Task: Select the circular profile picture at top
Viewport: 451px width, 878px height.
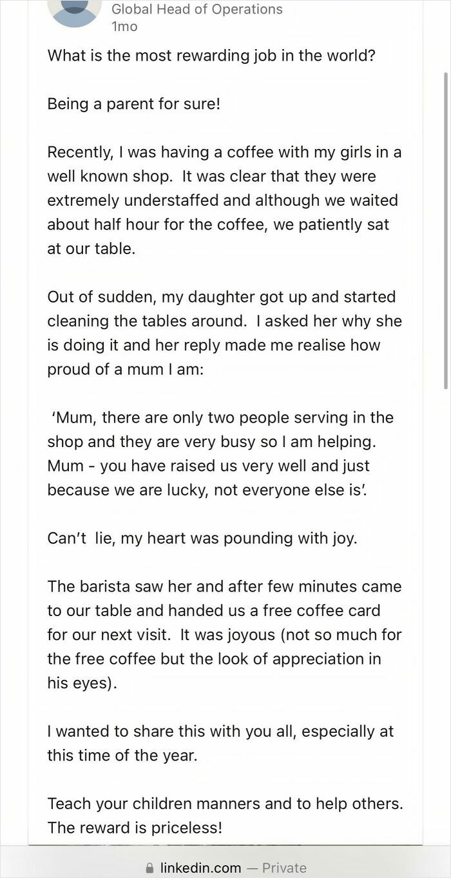Action: point(75,12)
